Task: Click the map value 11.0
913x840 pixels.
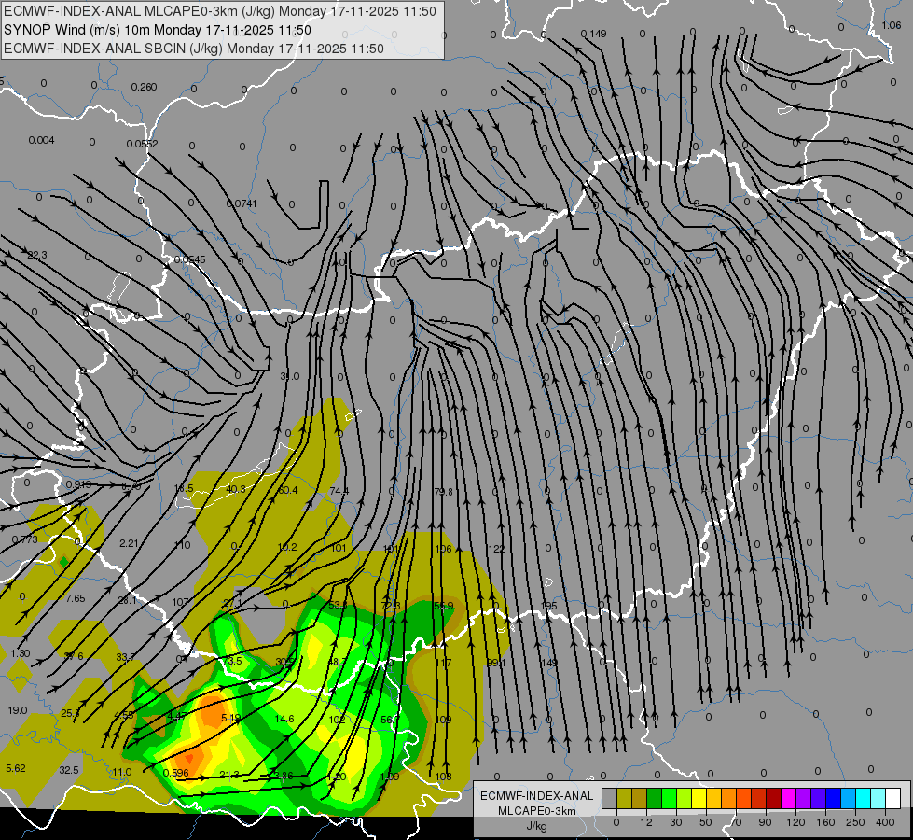Action: click(121, 772)
